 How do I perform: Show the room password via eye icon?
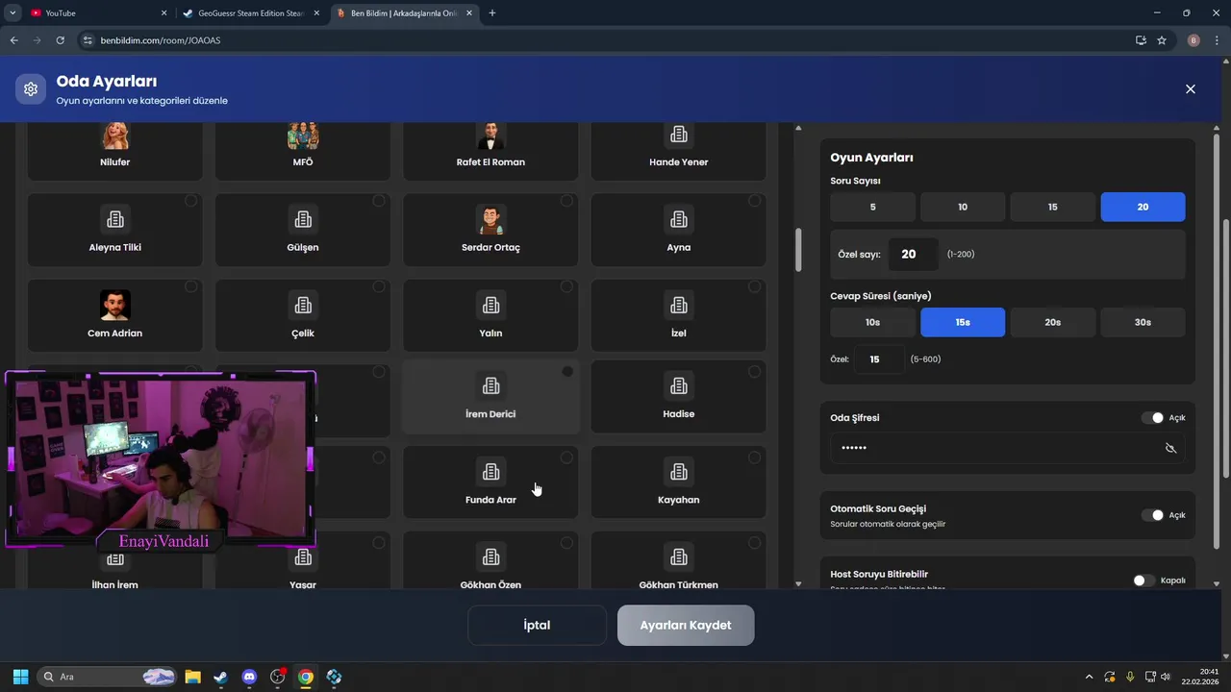[1170, 448]
